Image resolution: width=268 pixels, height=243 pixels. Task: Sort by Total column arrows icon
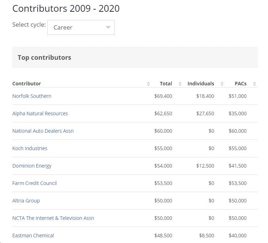click(180, 84)
